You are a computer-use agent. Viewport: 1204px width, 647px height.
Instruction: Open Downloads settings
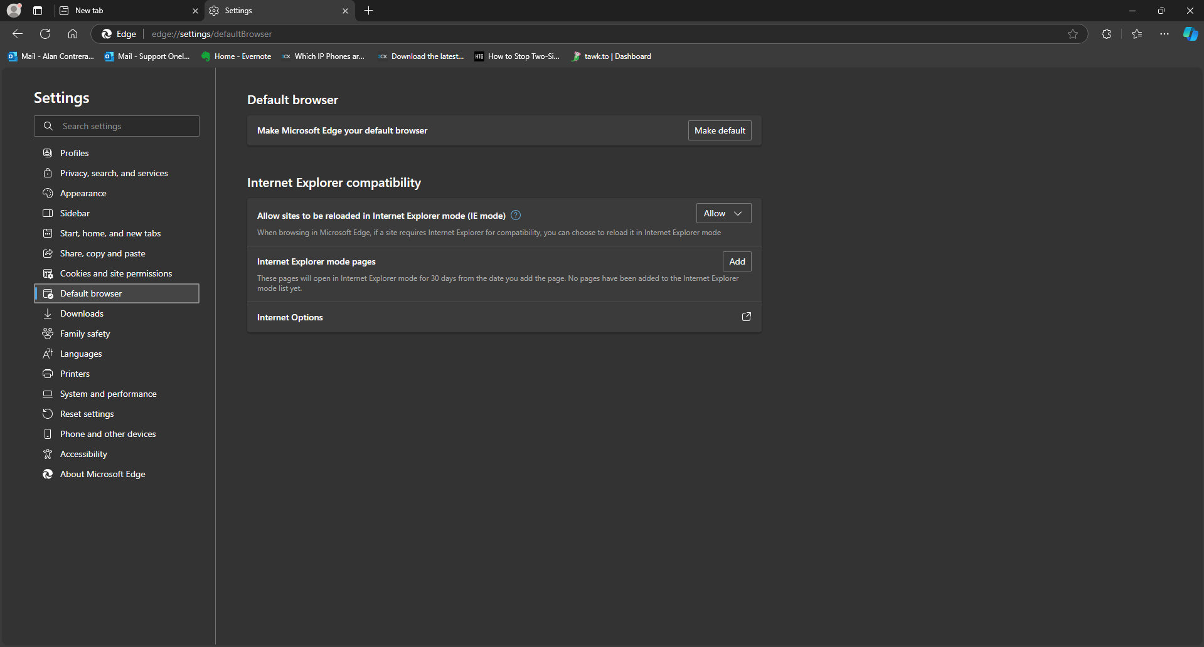[117, 313]
